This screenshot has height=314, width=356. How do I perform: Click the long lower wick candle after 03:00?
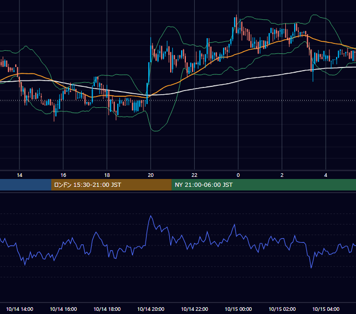[x=313, y=69]
